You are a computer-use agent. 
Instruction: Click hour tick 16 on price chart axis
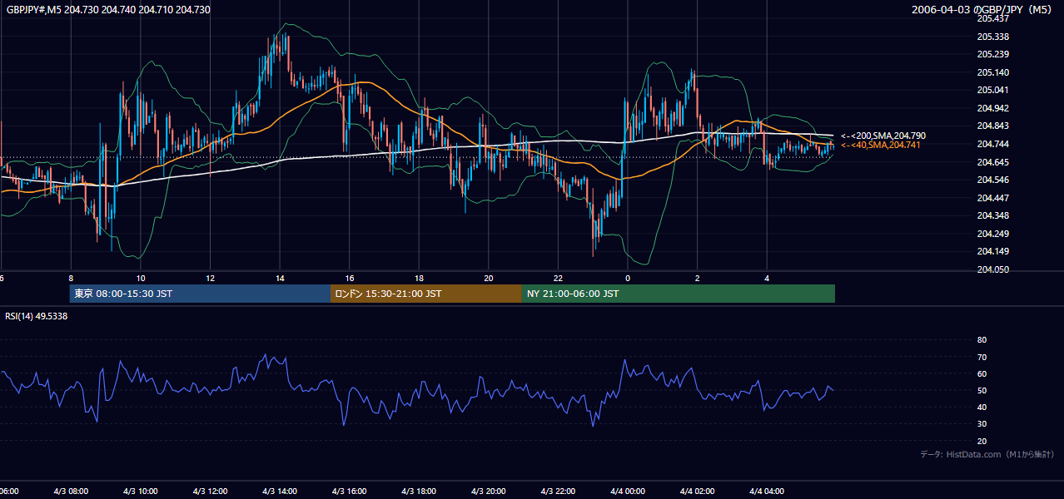tap(350, 279)
